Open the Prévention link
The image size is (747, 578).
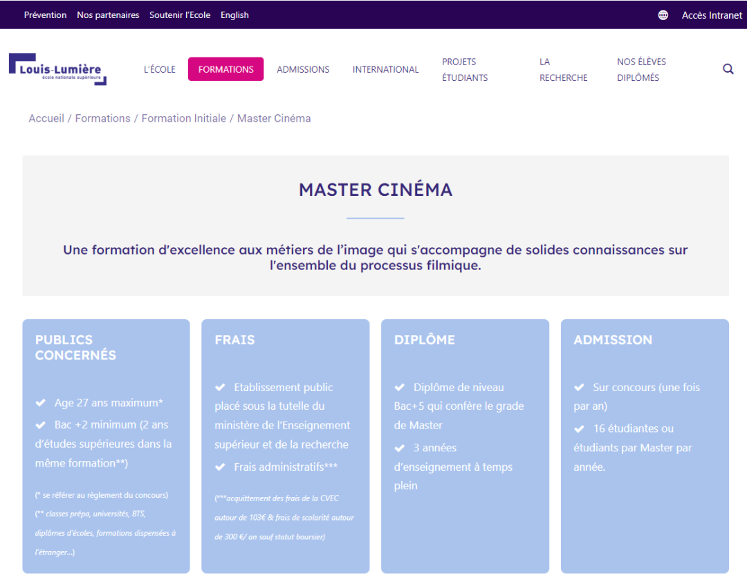[45, 15]
